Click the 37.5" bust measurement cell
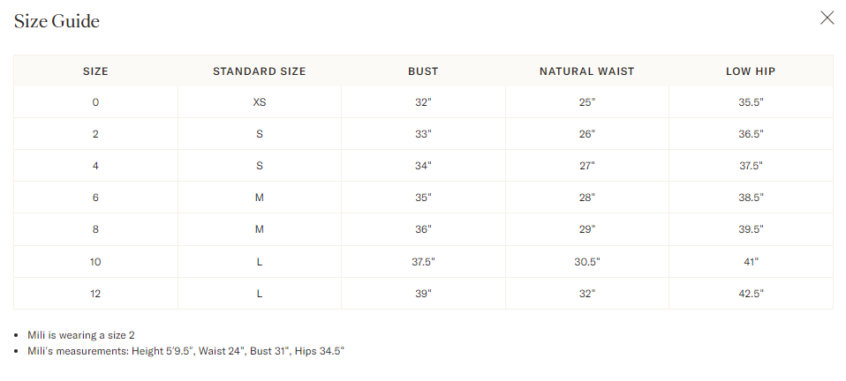 pos(423,261)
